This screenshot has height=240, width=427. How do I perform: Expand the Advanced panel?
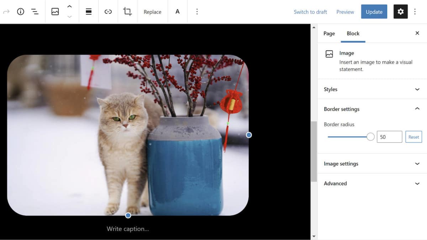point(371,183)
